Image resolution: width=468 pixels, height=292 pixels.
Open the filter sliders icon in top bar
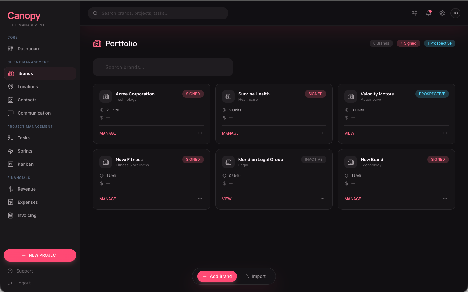tap(415, 13)
